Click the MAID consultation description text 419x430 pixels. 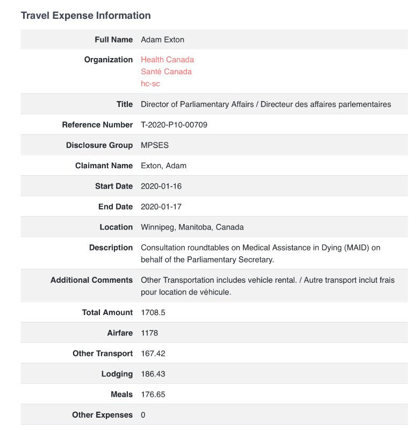(261, 253)
